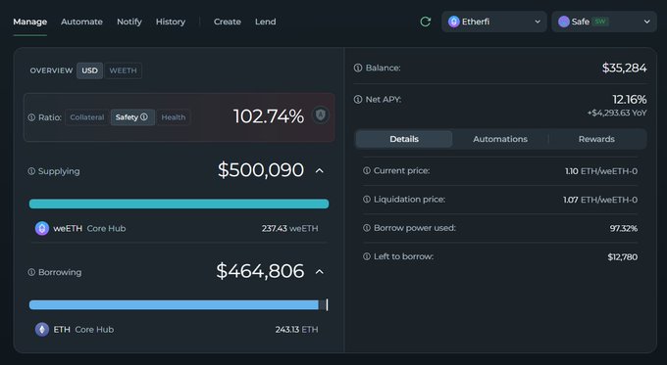Click the $35,284 balance value
The width and height of the screenshot is (667, 365).
pos(625,68)
